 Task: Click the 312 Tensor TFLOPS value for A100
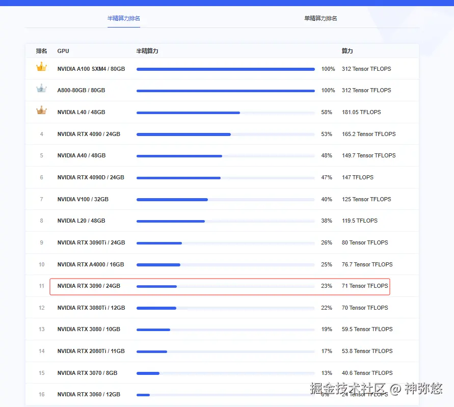tap(366, 69)
